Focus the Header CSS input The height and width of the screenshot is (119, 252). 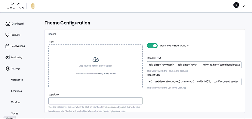click(x=194, y=82)
